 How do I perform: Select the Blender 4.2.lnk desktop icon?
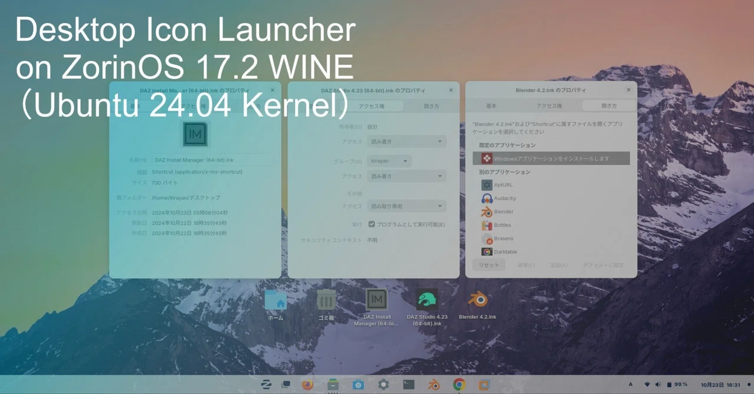(477, 305)
